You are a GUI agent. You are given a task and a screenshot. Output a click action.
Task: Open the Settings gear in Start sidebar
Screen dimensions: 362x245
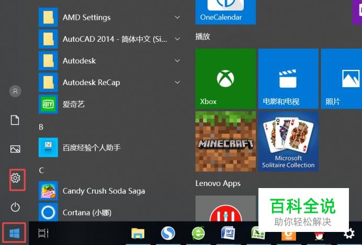(15, 178)
